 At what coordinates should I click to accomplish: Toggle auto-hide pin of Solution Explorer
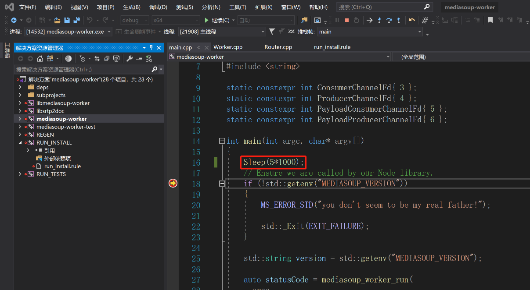point(151,48)
